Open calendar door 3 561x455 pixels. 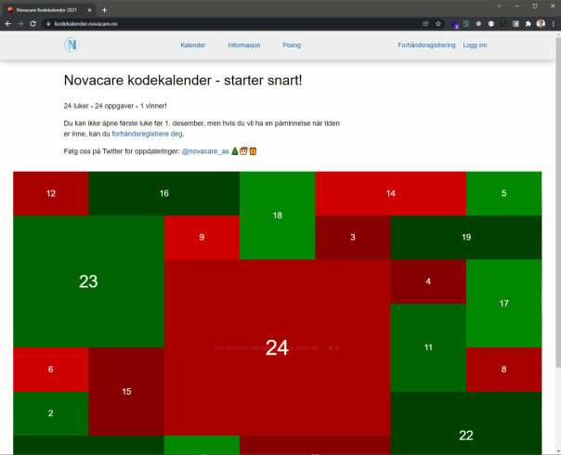click(x=353, y=237)
